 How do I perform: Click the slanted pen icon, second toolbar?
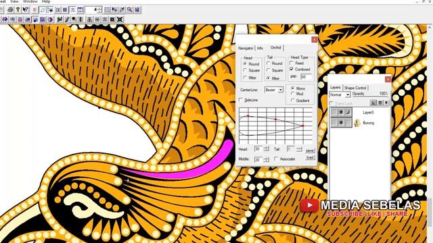(x=67, y=20)
